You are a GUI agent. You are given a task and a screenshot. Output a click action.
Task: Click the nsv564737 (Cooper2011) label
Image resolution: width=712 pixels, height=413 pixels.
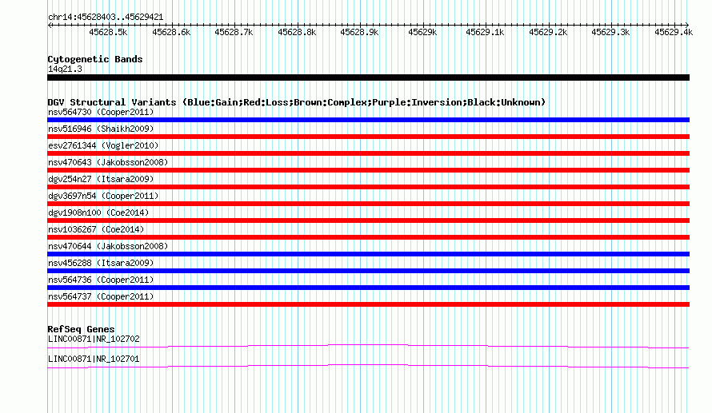pos(101,296)
